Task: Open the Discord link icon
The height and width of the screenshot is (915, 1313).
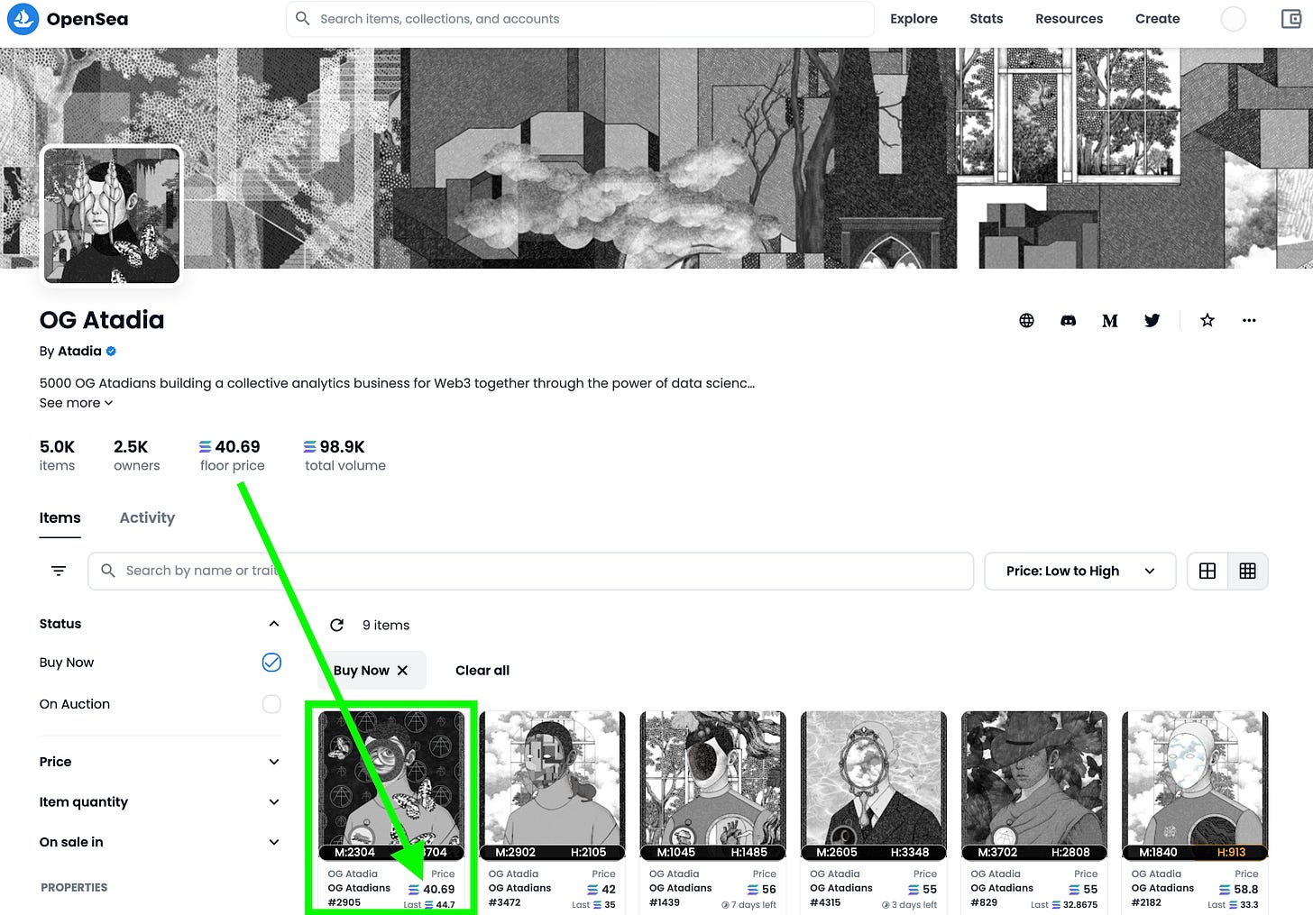Action: pyautogui.click(x=1069, y=320)
